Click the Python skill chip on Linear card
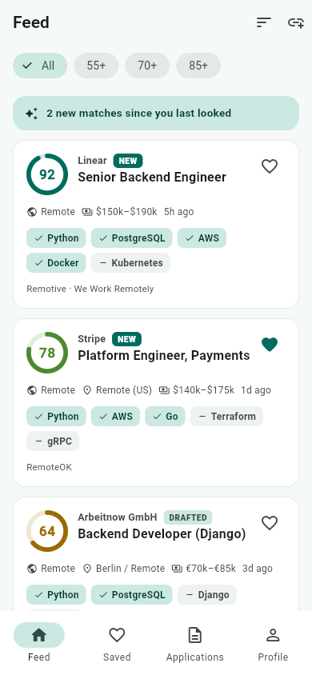Screen dimensions: 312x675 pos(56,238)
